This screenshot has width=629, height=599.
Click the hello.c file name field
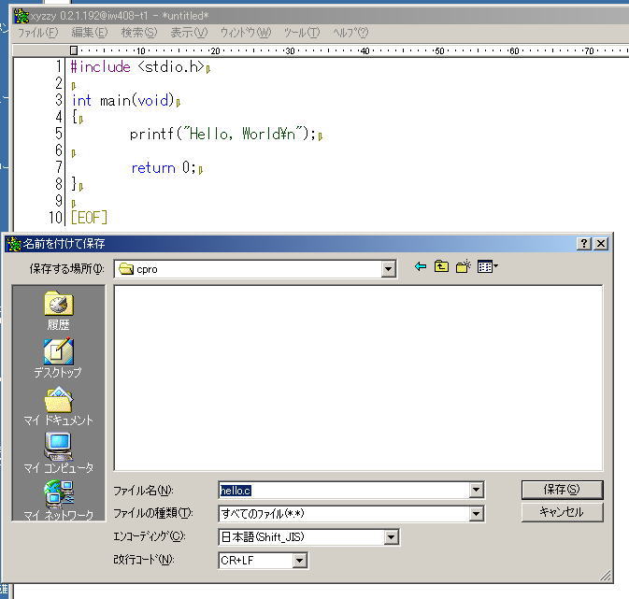pyautogui.click(x=342, y=490)
